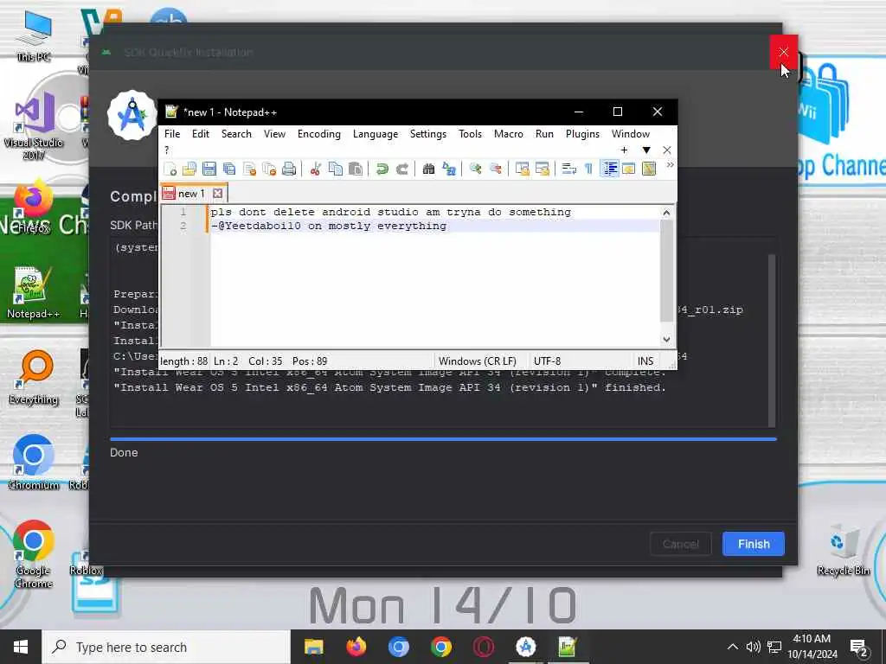Click the scroll-down arrow in Notepad++ editor
Image resolution: width=886 pixels, height=664 pixels.
click(x=666, y=339)
